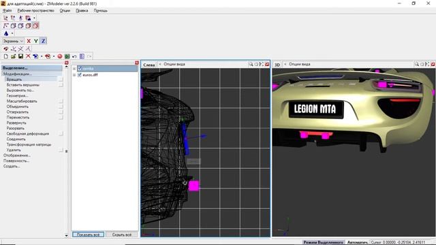Open the Правка menu
Screen dimensions: 436x245
coord(82,11)
